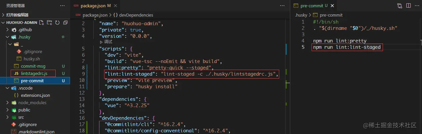This screenshot has width=422, height=134.
Task: Click the New Folder icon in explorer header
Action: point(49,23)
